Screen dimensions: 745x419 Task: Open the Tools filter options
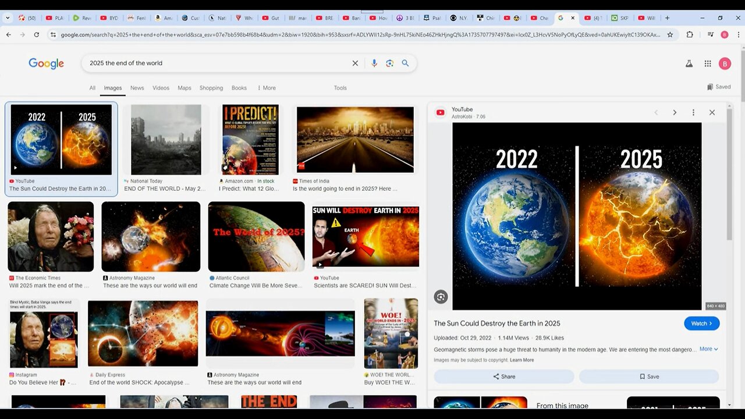[x=340, y=88]
